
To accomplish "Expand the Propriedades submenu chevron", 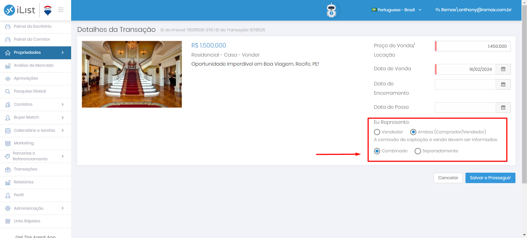I will point(63,52).
